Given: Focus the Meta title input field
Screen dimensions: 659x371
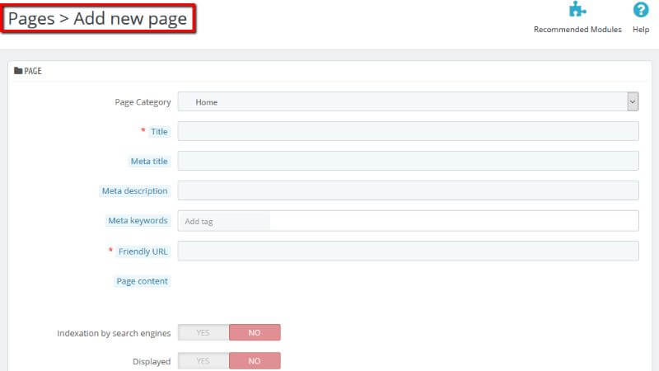Looking at the screenshot, I should (408, 161).
